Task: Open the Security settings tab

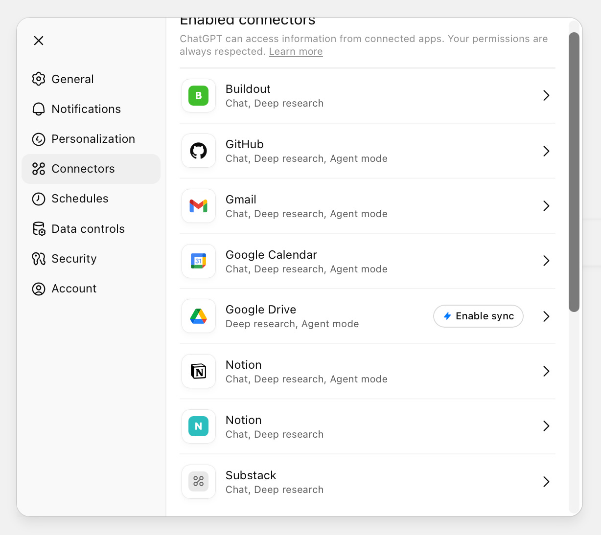Action: [91, 259]
